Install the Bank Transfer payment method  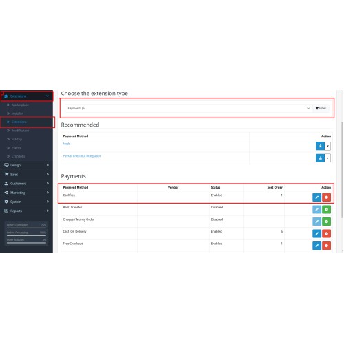click(326, 209)
